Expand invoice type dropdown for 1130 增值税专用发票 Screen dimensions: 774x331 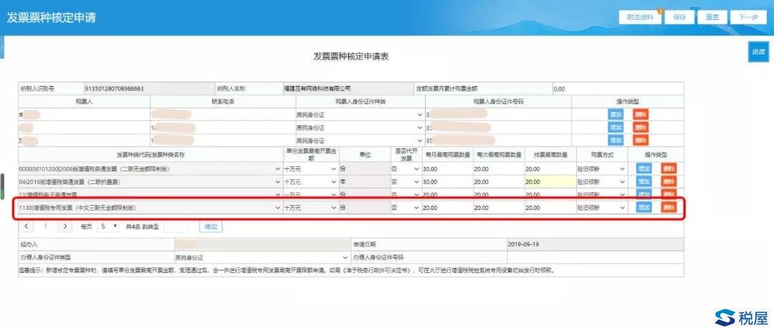(x=277, y=208)
